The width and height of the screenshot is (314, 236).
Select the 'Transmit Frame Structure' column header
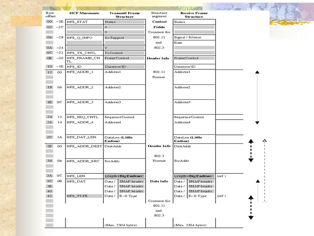125,15
